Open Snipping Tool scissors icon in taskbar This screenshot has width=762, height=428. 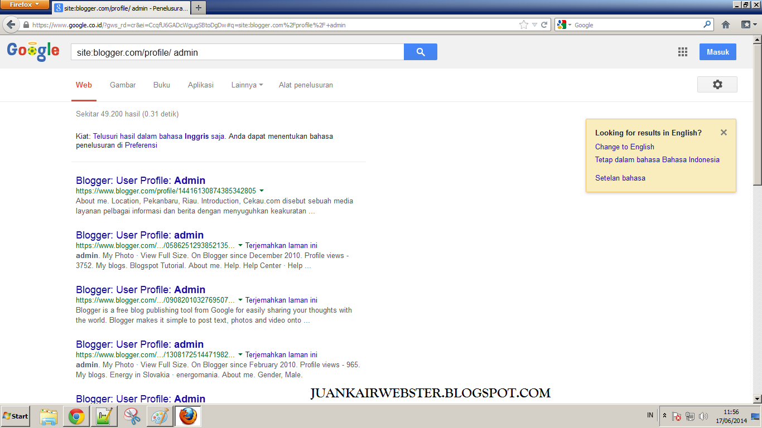(132, 416)
